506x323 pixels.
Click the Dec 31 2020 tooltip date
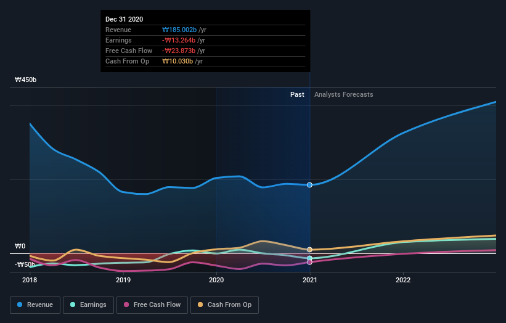coord(124,19)
